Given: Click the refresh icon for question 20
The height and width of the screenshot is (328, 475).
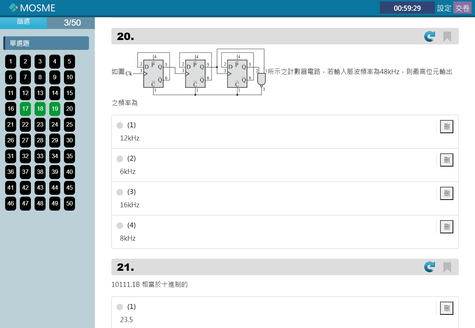Looking at the screenshot, I should 429,36.
